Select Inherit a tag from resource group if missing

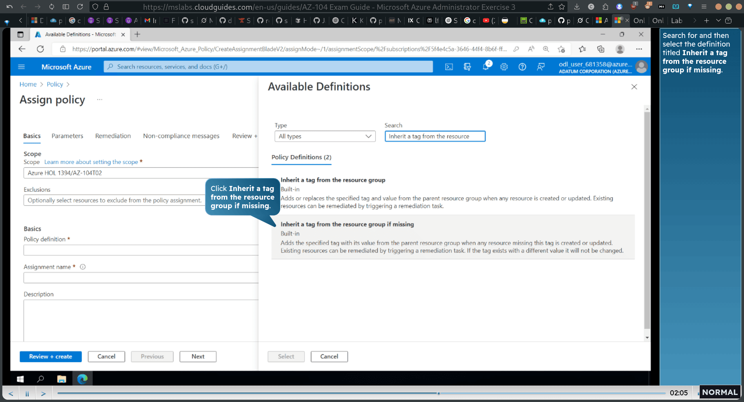pyautogui.click(x=453, y=237)
